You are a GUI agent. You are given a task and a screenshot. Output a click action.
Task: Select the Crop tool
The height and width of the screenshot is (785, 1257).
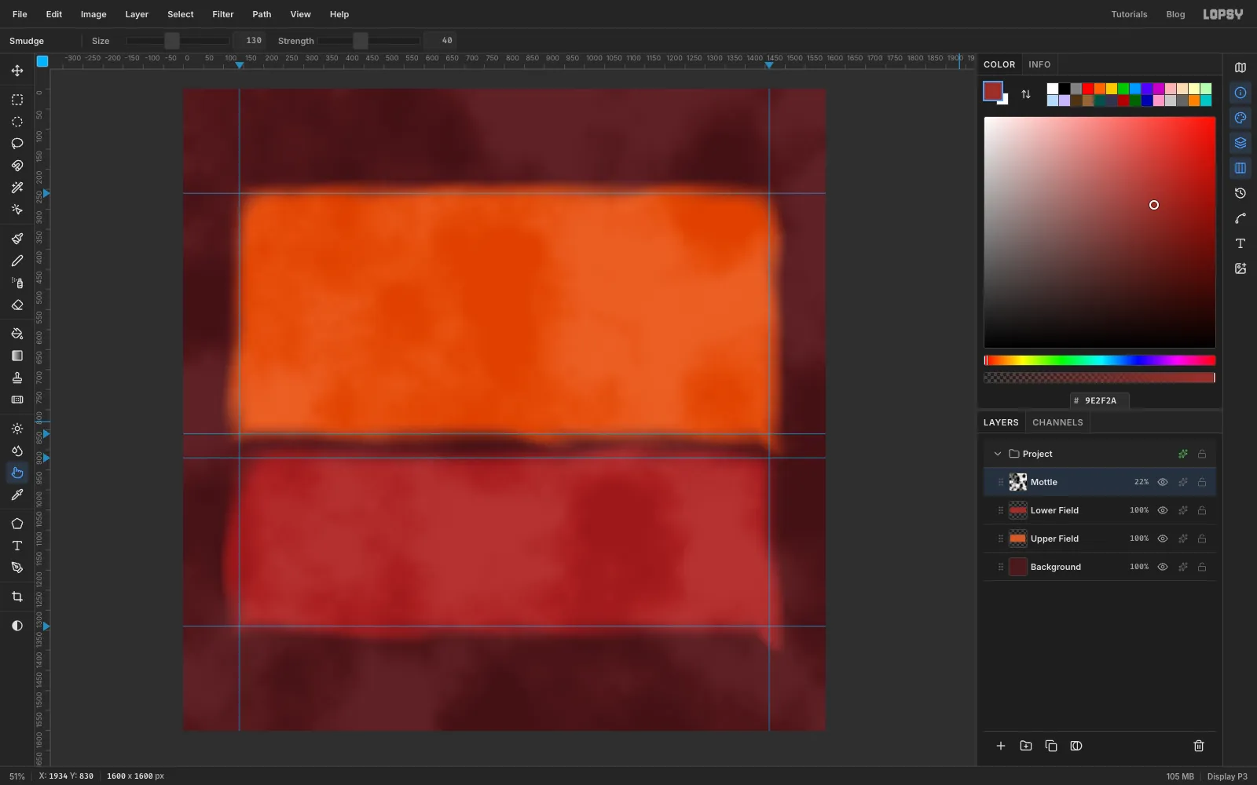(x=17, y=597)
